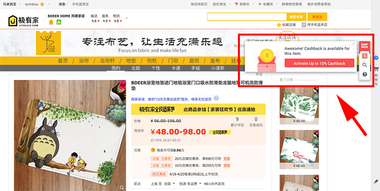The height and width of the screenshot is (191, 380).
Task: Open the 浴帘 category in yellow menu
Action: (84, 61)
